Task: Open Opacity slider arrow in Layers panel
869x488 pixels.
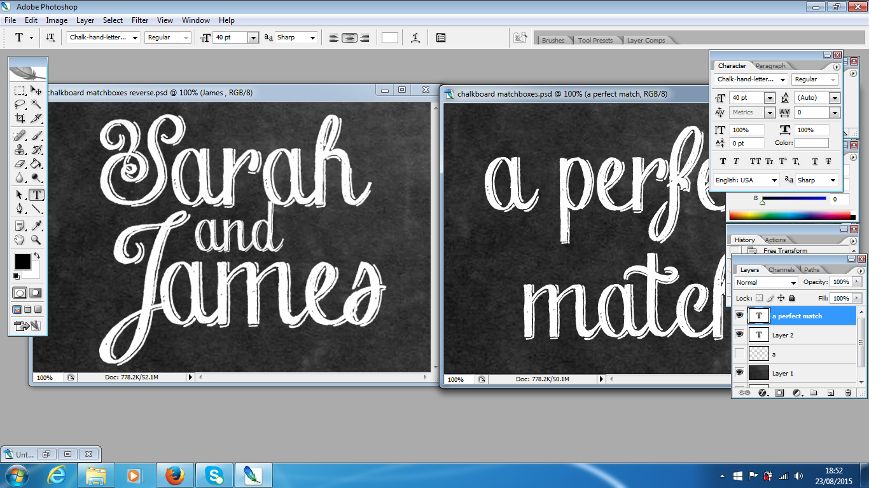Action: click(856, 281)
